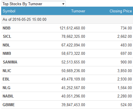Open the GBIME stock symbol

pyautogui.click(x=9, y=105)
